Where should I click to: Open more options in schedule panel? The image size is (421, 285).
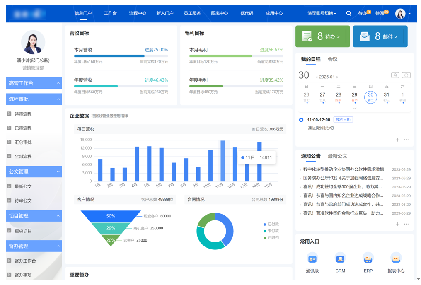pos(407,140)
